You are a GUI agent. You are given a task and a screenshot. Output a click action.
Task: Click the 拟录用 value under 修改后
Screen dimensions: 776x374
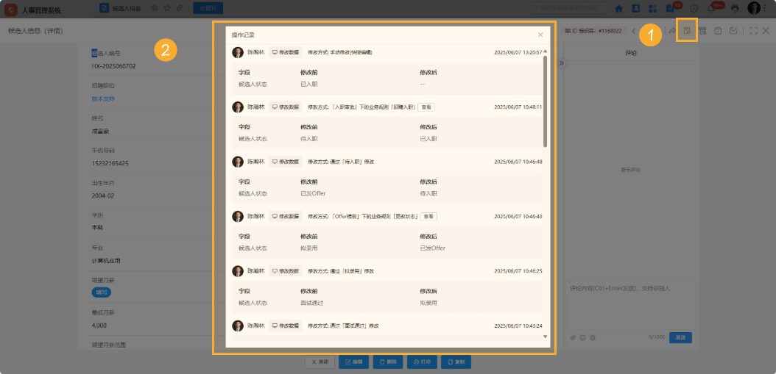[x=428, y=303]
